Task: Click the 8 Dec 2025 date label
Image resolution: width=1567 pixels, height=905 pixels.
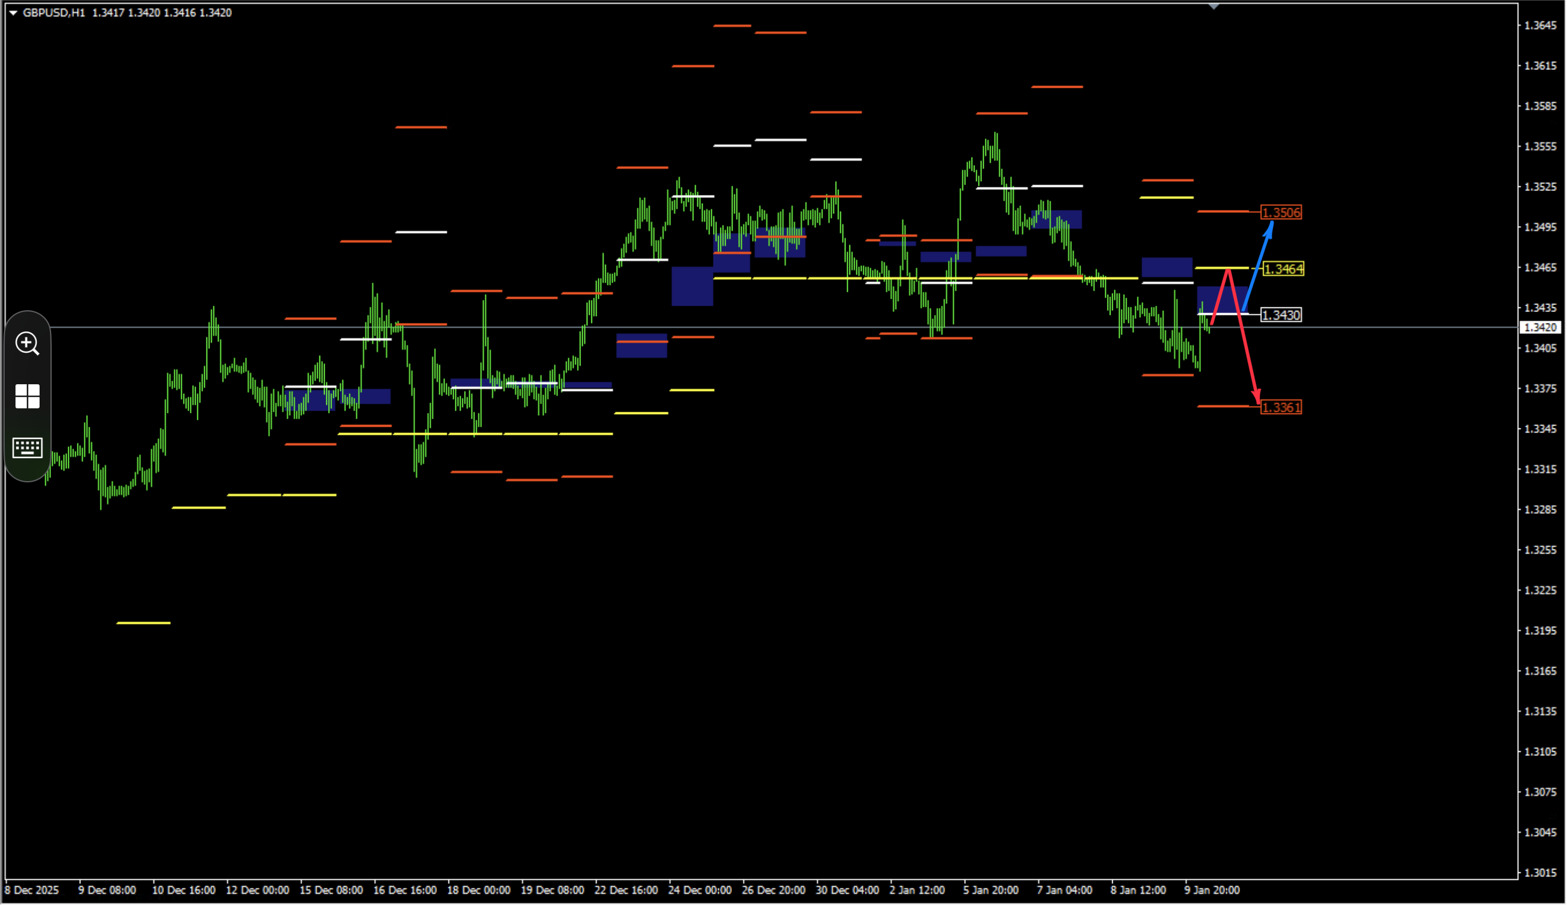Action: (32, 890)
